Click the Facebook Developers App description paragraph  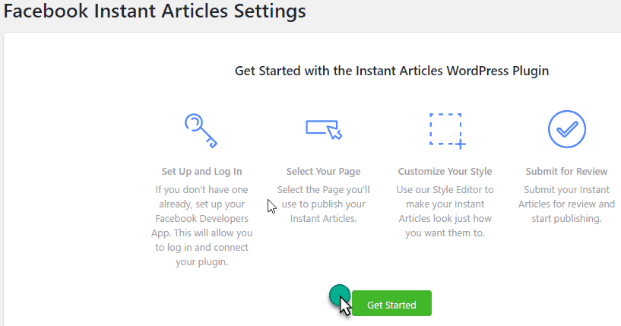(201, 226)
